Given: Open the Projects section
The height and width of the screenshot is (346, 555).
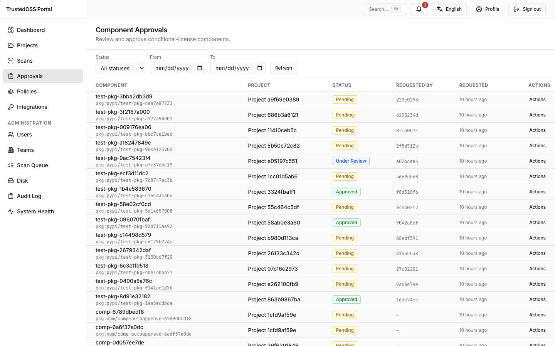Looking at the screenshot, I should (43, 45).
